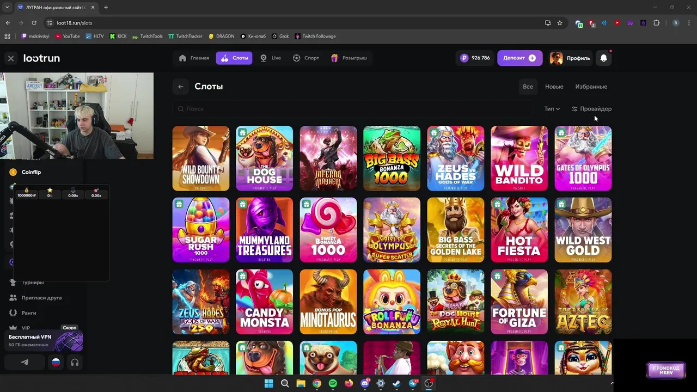Open the Windows Start menu
The width and height of the screenshot is (697, 392).
(x=268, y=383)
